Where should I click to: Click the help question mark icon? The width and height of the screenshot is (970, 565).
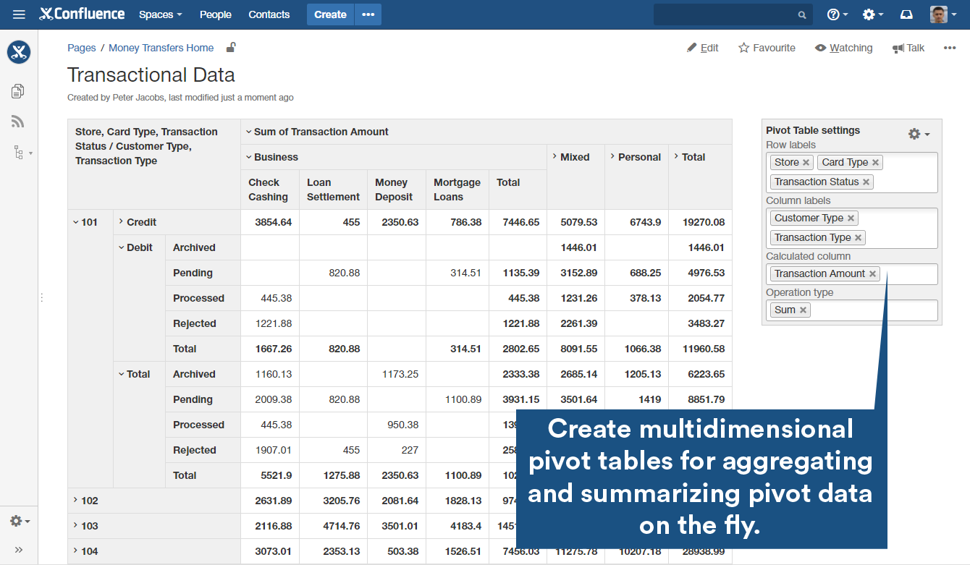[x=834, y=14]
